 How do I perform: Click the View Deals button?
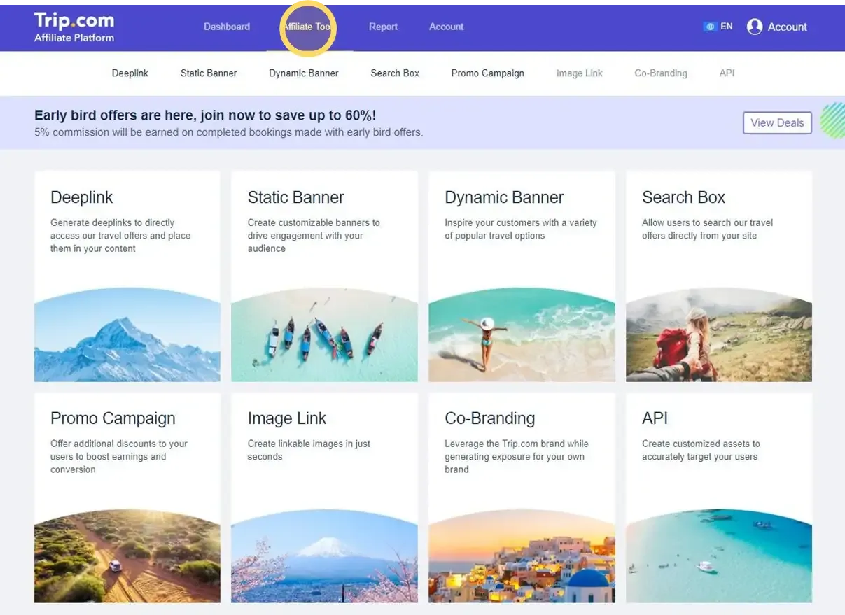click(776, 122)
